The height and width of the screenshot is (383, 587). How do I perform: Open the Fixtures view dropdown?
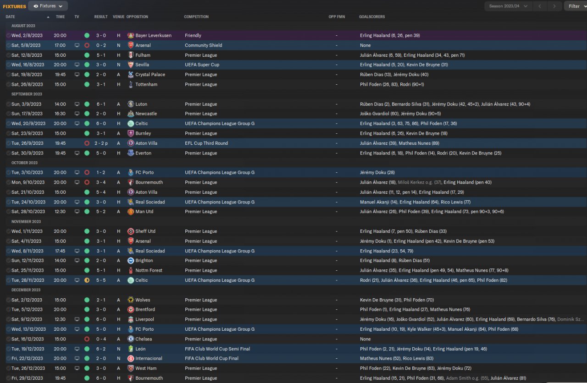point(48,6)
